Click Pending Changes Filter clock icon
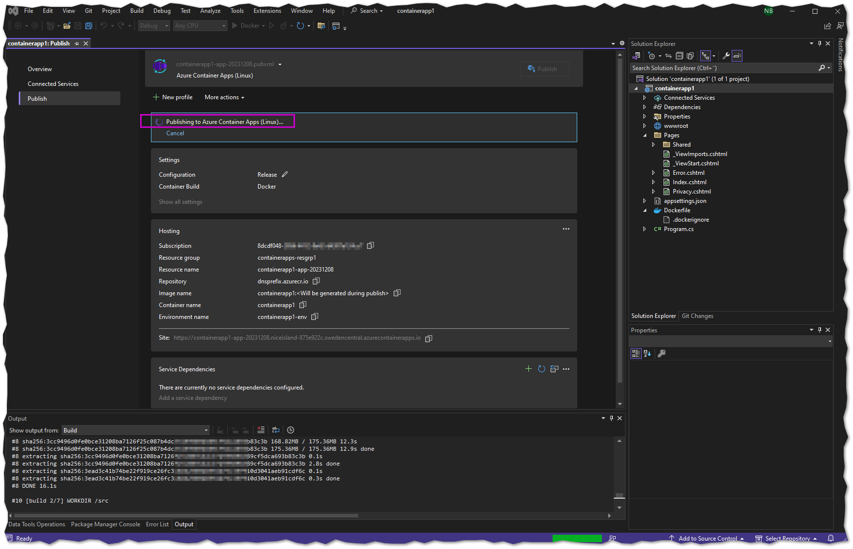This screenshot has width=853, height=549. tap(652, 56)
